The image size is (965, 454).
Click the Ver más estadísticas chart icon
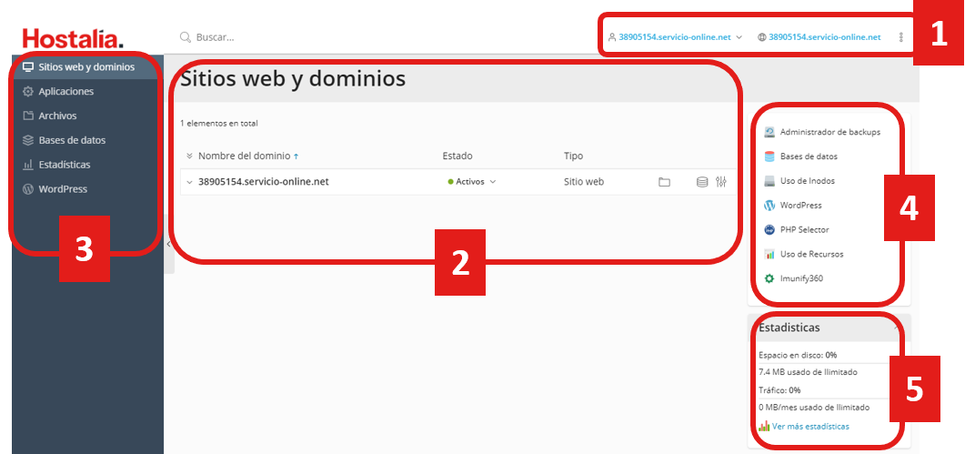pos(764,427)
